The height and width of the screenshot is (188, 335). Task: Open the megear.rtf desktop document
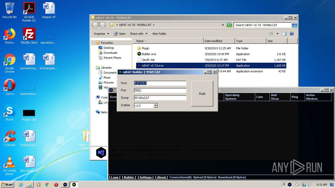tap(49, 11)
